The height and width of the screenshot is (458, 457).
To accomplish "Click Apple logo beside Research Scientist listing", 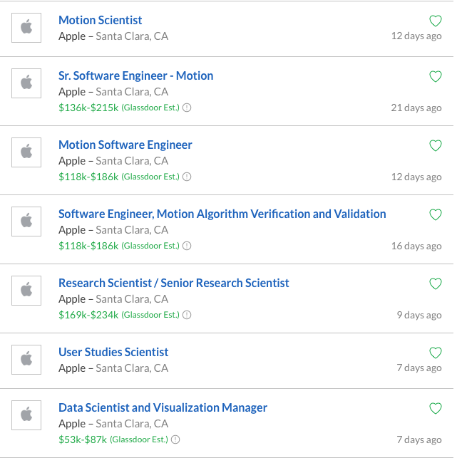I will 26,290.
